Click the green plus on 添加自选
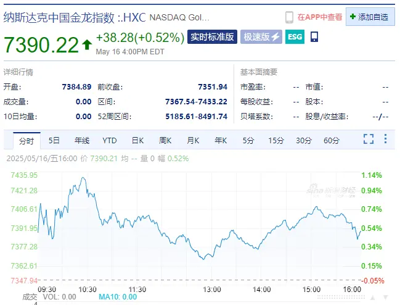Viewport: 400px width, 305px height. (x=353, y=17)
